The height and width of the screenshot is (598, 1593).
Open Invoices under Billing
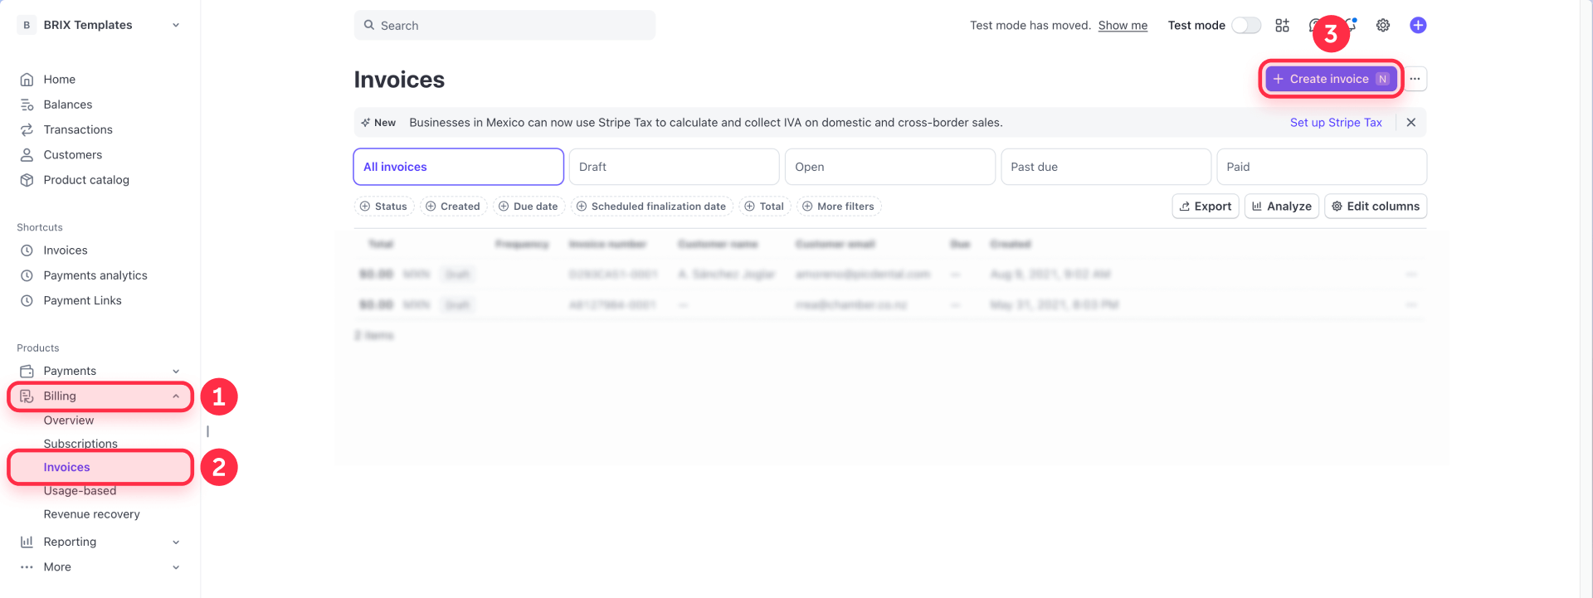(x=66, y=468)
